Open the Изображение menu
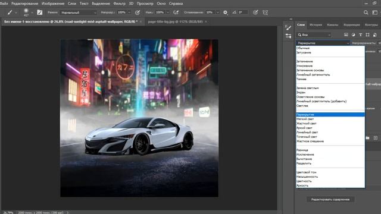381x214 pixels. [x=53, y=4]
